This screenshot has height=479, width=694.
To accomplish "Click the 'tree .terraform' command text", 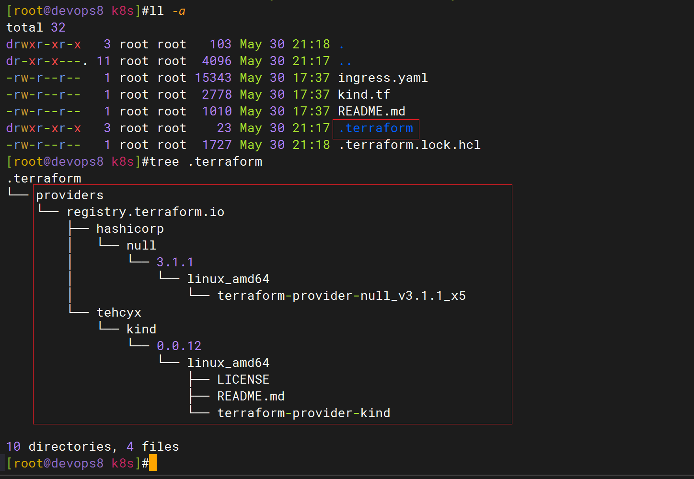I will 206,161.
